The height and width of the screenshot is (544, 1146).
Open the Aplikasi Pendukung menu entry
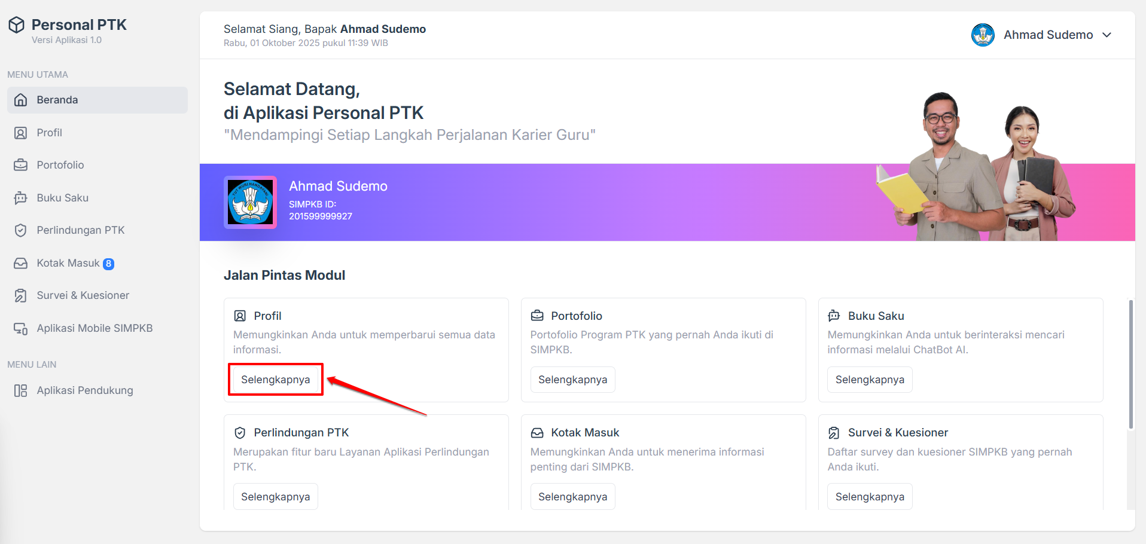click(x=84, y=390)
